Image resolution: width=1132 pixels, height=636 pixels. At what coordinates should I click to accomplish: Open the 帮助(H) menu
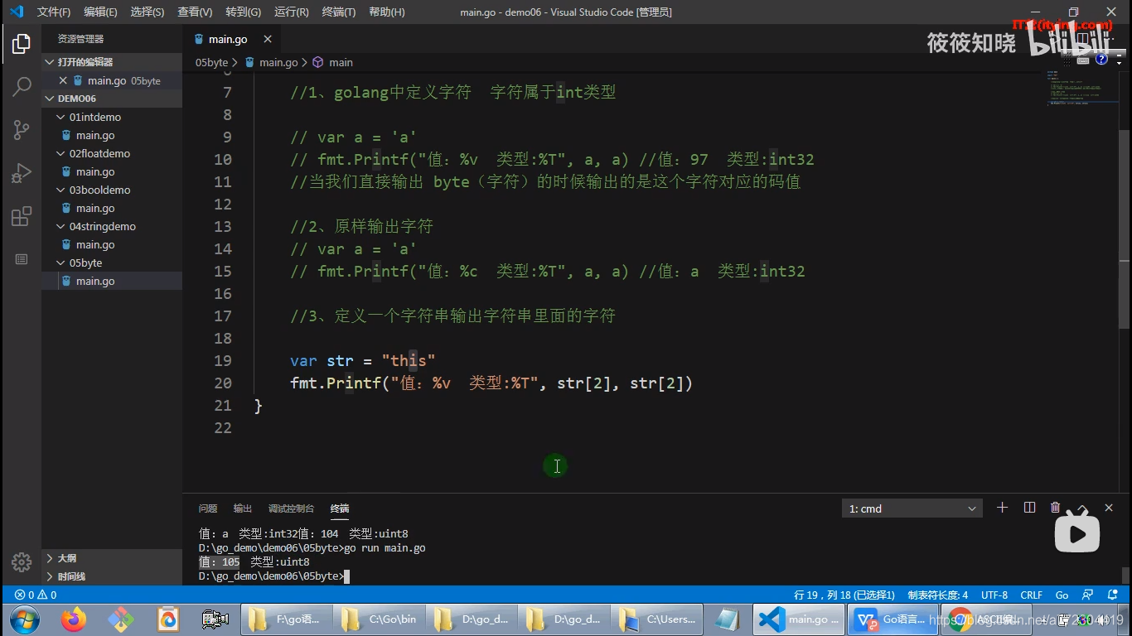tap(387, 12)
